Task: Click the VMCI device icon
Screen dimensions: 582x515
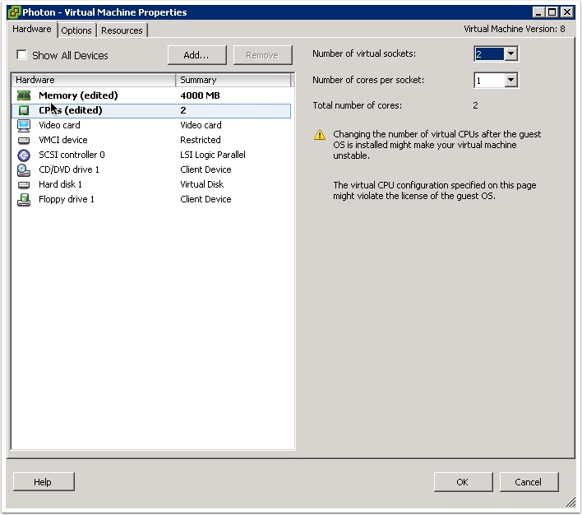Action: tap(24, 140)
